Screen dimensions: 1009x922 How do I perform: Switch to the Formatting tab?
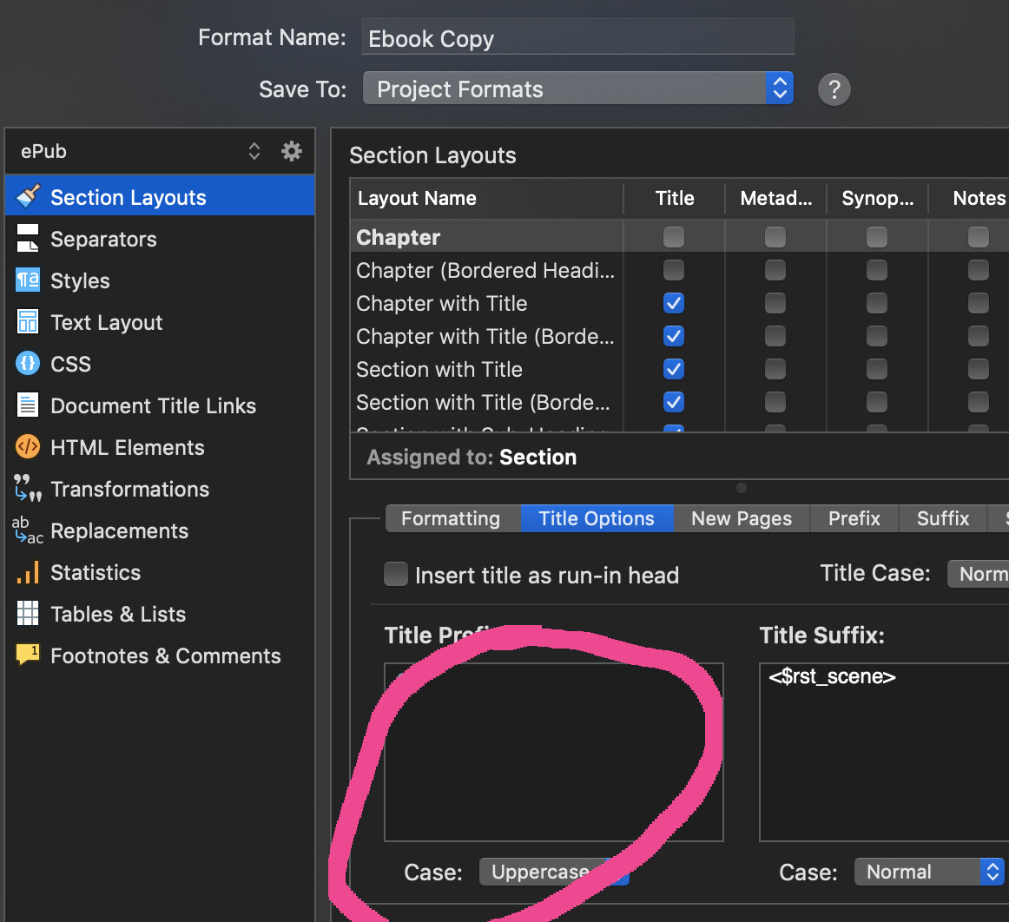[x=451, y=518]
